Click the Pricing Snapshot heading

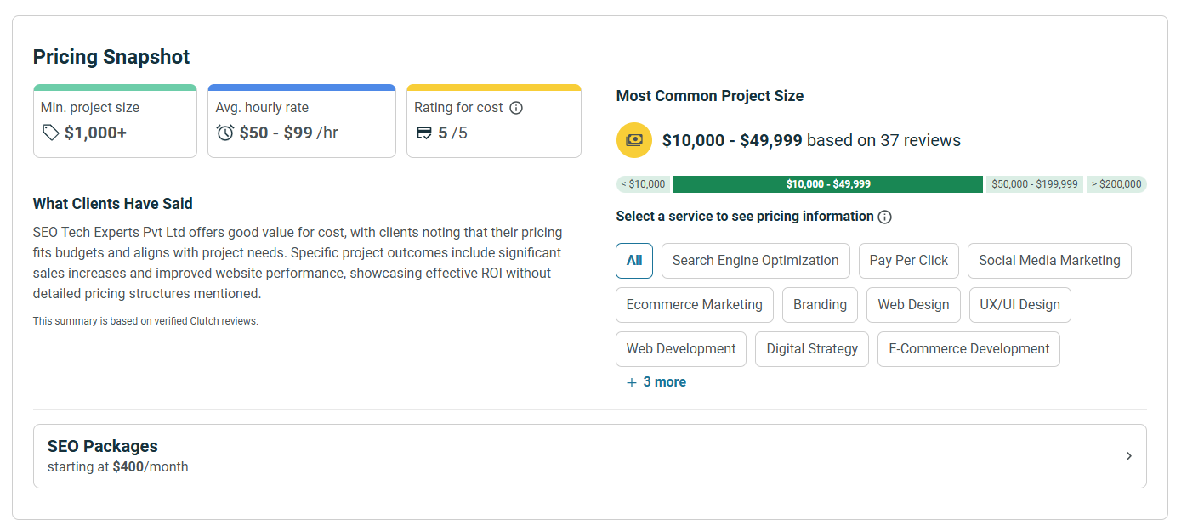111,57
